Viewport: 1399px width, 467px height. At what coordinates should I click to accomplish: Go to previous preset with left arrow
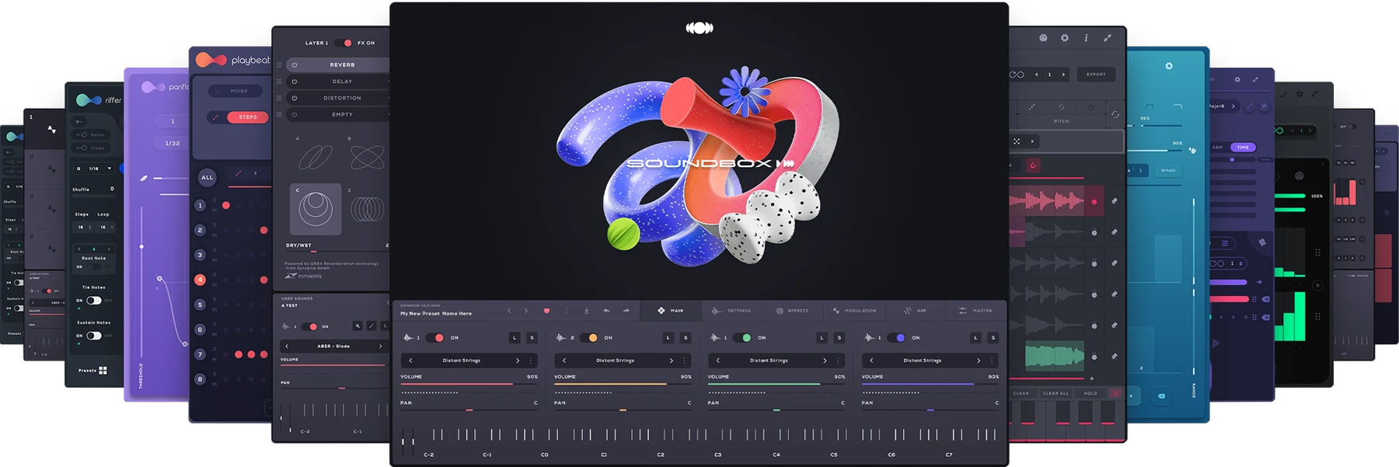[509, 311]
